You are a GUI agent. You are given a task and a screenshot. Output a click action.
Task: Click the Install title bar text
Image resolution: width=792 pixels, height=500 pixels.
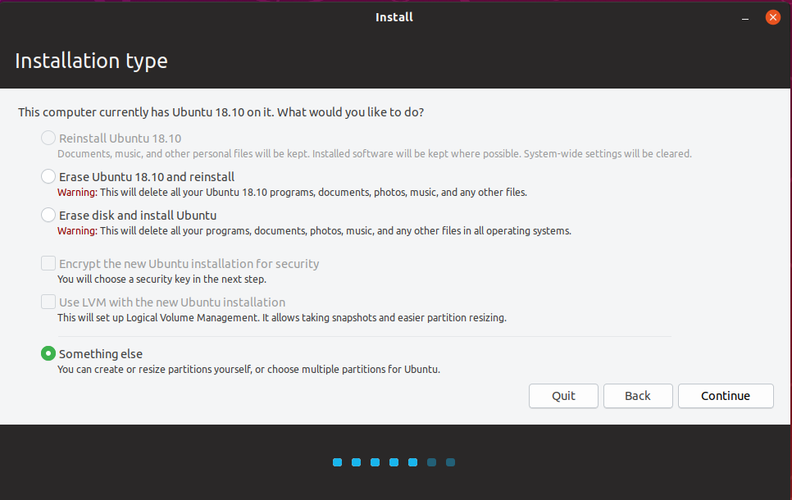(394, 17)
